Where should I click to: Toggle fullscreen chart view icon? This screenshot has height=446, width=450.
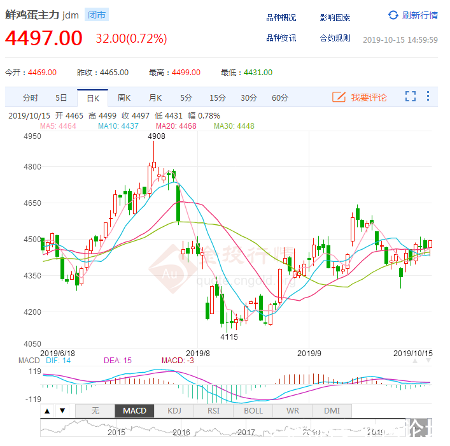pos(411,97)
